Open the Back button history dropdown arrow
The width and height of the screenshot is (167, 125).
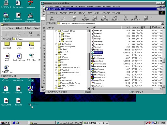pos(58,18)
